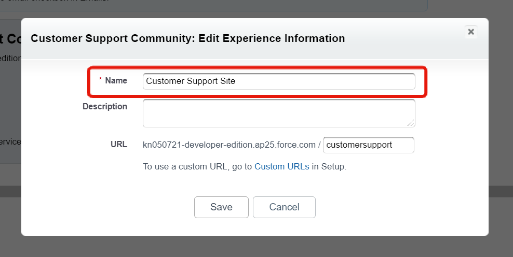513x257 pixels.
Task: Click the customersupport URL field
Action: click(x=368, y=145)
